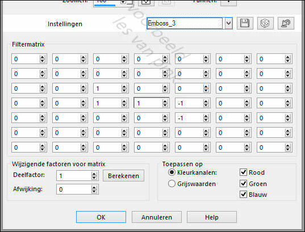Toggle the Groen channel checkbox

tap(243, 183)
